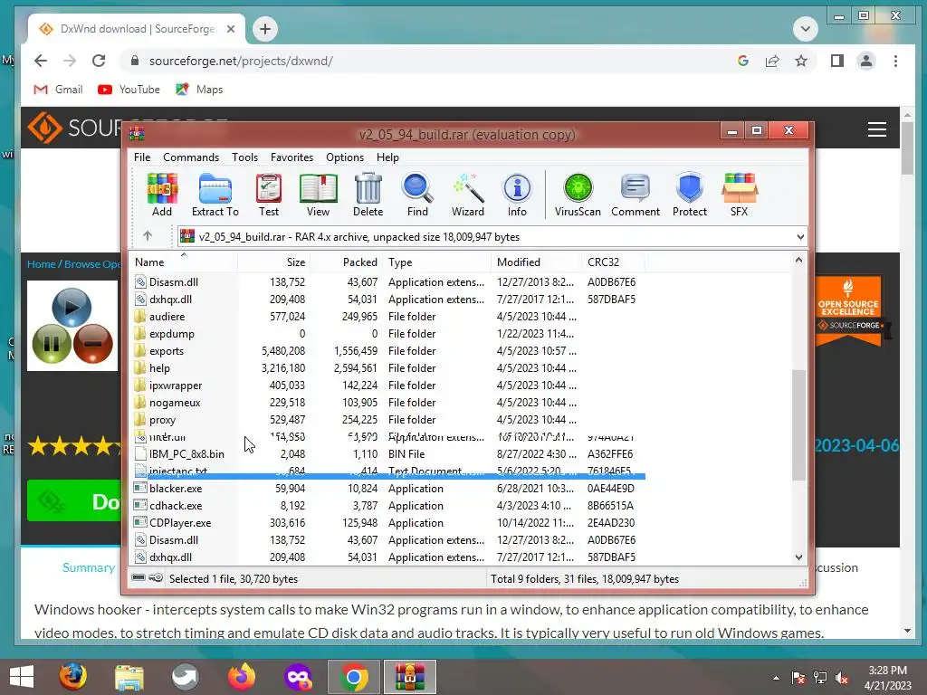Sort file list by Packed column
This screenshot has height=695, width=927.
click(345, 262)
